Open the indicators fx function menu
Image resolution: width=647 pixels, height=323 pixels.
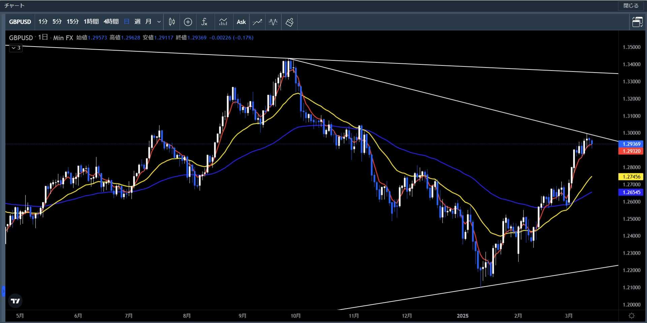pos(204,22)
